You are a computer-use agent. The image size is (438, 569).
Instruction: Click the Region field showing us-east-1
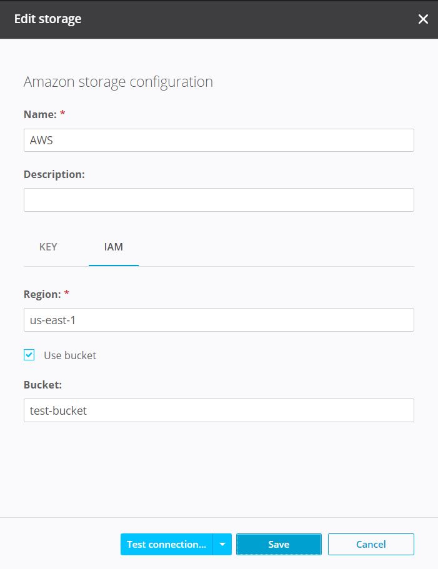point(219,320)
